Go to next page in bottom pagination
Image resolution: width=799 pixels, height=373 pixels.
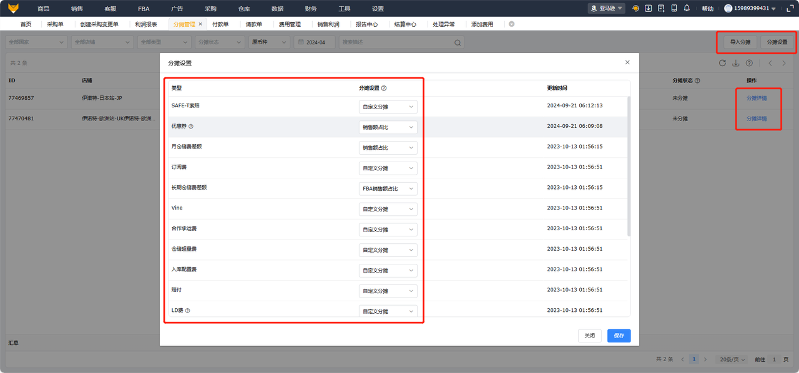click(705, 359)
